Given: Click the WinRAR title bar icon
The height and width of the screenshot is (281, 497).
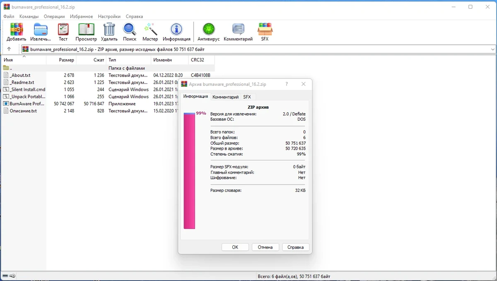Looking at the screenshot, I should coord(6,7).
